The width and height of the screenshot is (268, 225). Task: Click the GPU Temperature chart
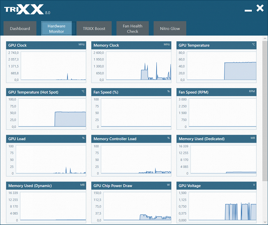point(216,62)
